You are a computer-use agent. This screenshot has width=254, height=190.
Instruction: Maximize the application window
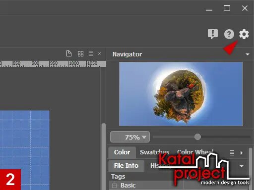tap(227, 8)
